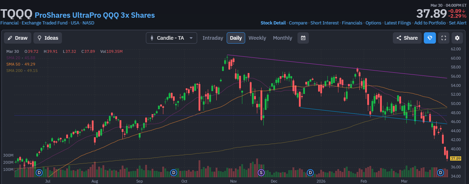Switch to Intraday timeframe
Screen dimensions: 469x184
tap(213, 38)
